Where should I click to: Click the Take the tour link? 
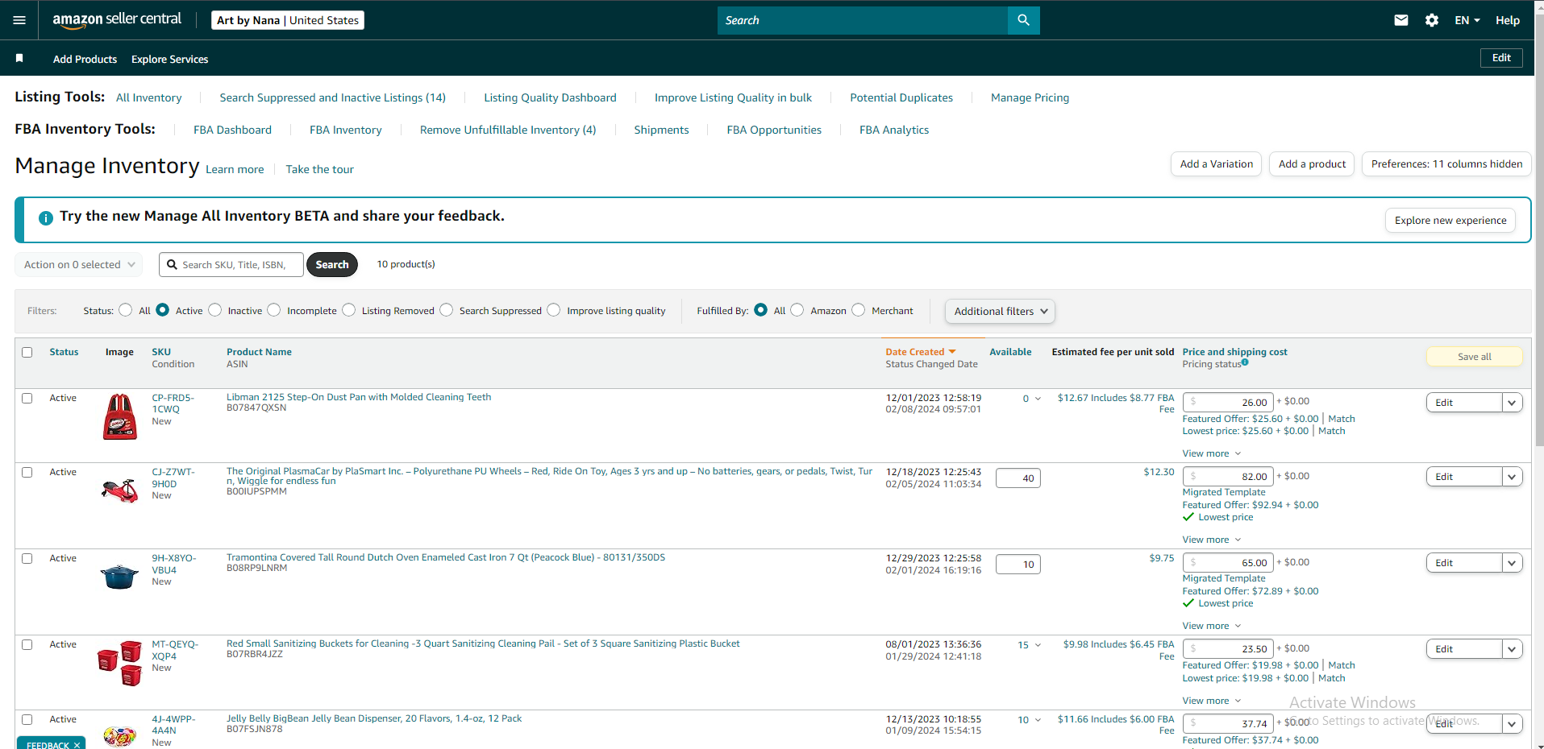320,169
